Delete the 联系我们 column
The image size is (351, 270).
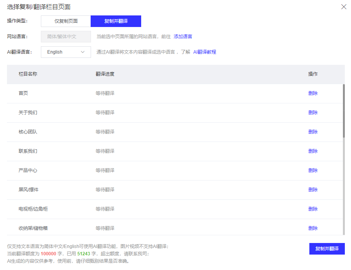[x=313, y=151]
